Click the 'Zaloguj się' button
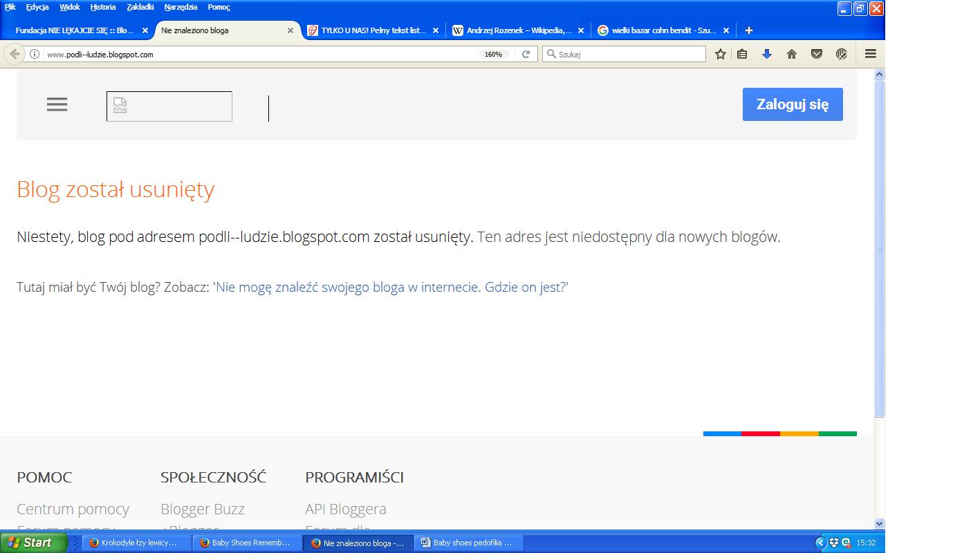953x553 pixels. point(792,104)
